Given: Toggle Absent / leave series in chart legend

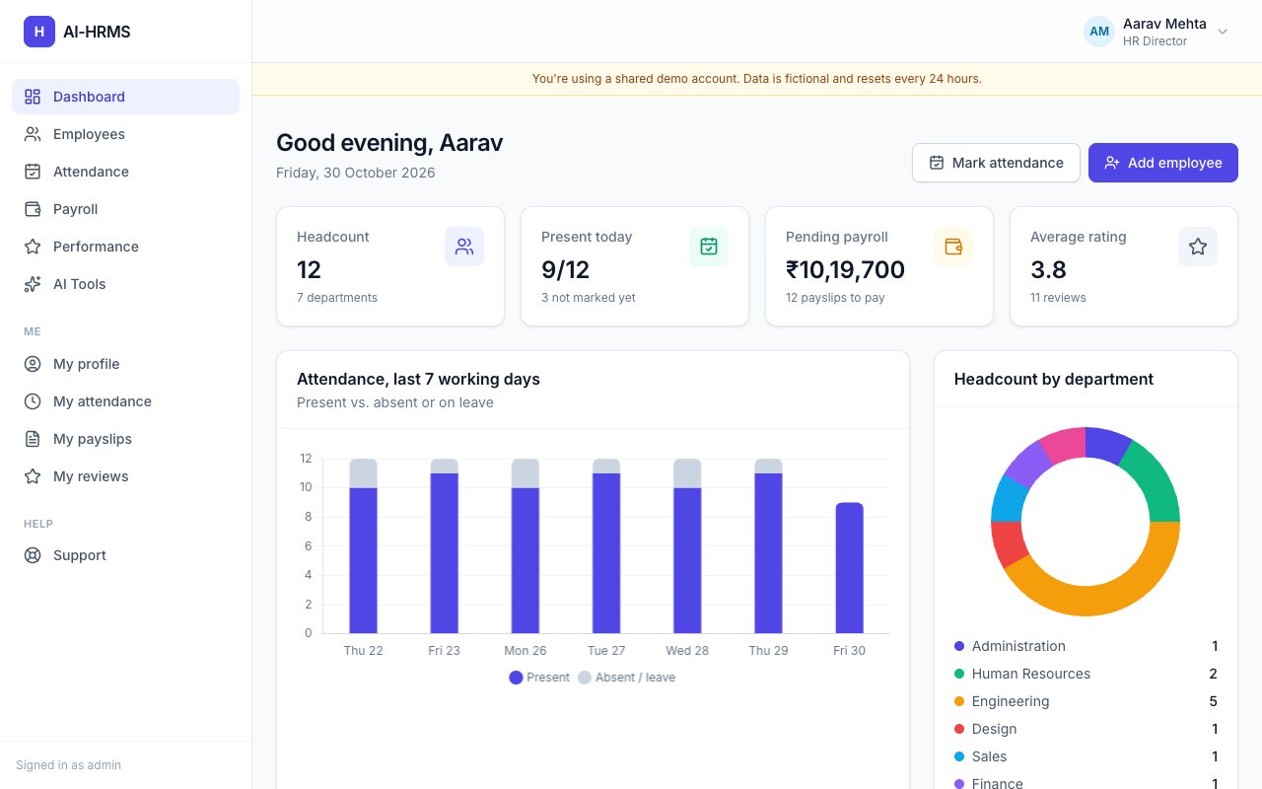Looking at the screenshot, I should [x=626, y=678].
